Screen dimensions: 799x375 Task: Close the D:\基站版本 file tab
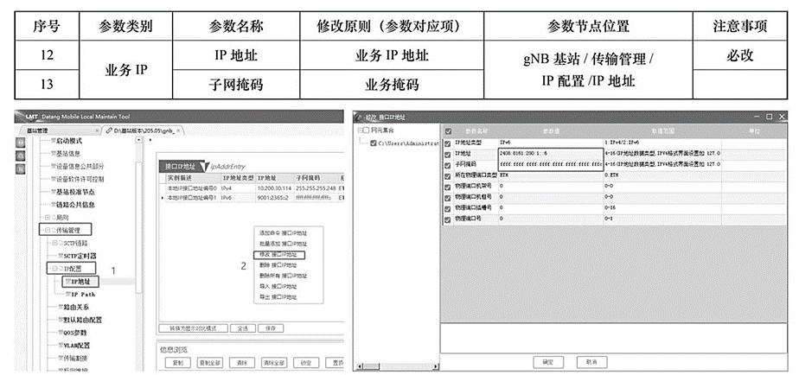pyautogui.click(x=179, y=131)
